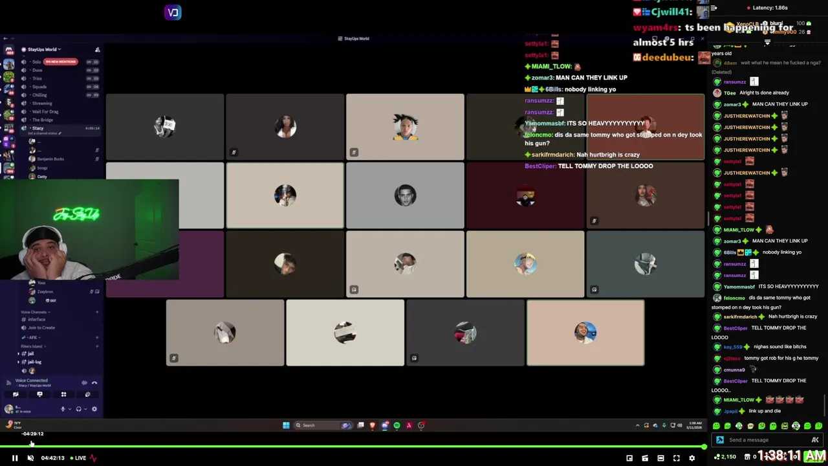This screenshot has height=466, width=828.
Task: Open picture-in-picture popout of the player
Action: pos(629,458)
